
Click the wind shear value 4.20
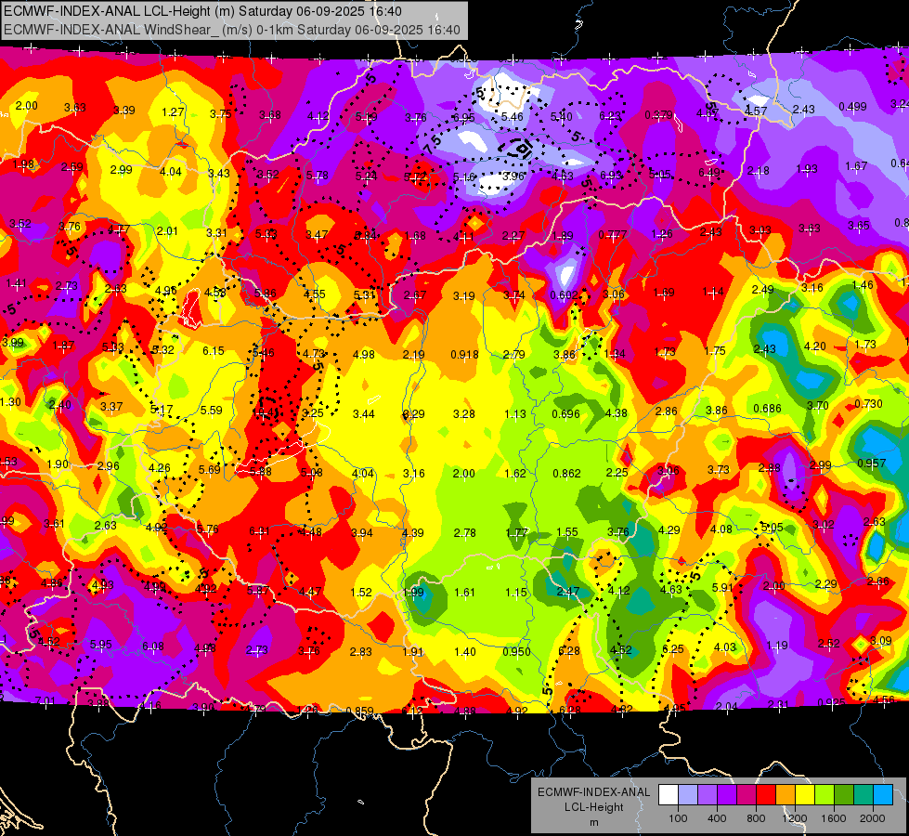point(814,346)
